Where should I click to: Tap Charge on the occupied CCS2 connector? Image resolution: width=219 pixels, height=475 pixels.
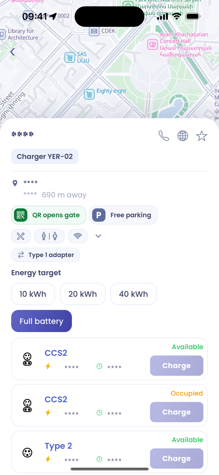click(x=177, y=412)
